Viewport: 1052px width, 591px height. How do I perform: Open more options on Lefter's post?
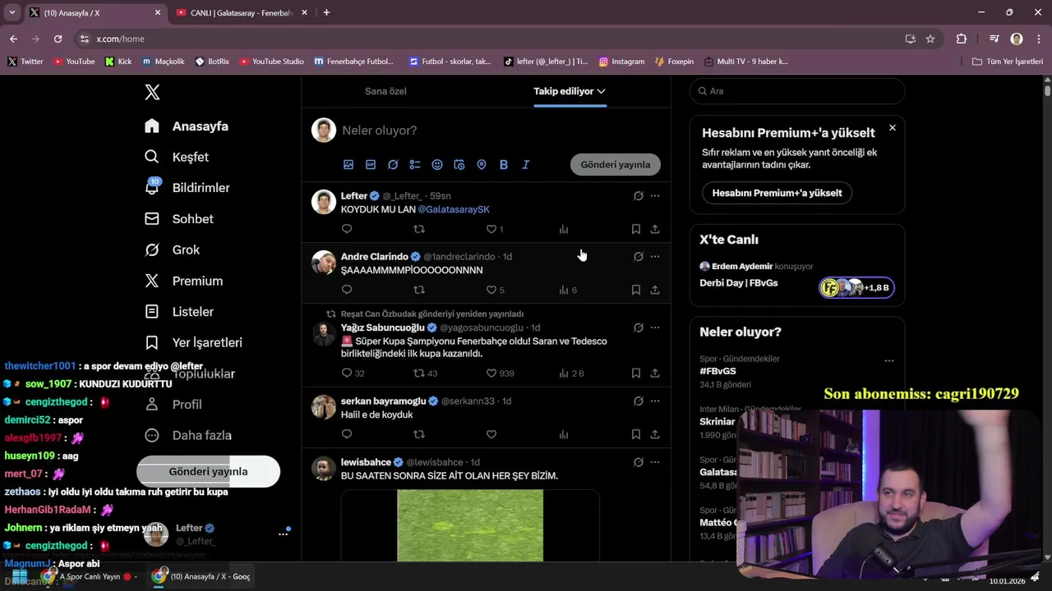(x=655, y=195)
